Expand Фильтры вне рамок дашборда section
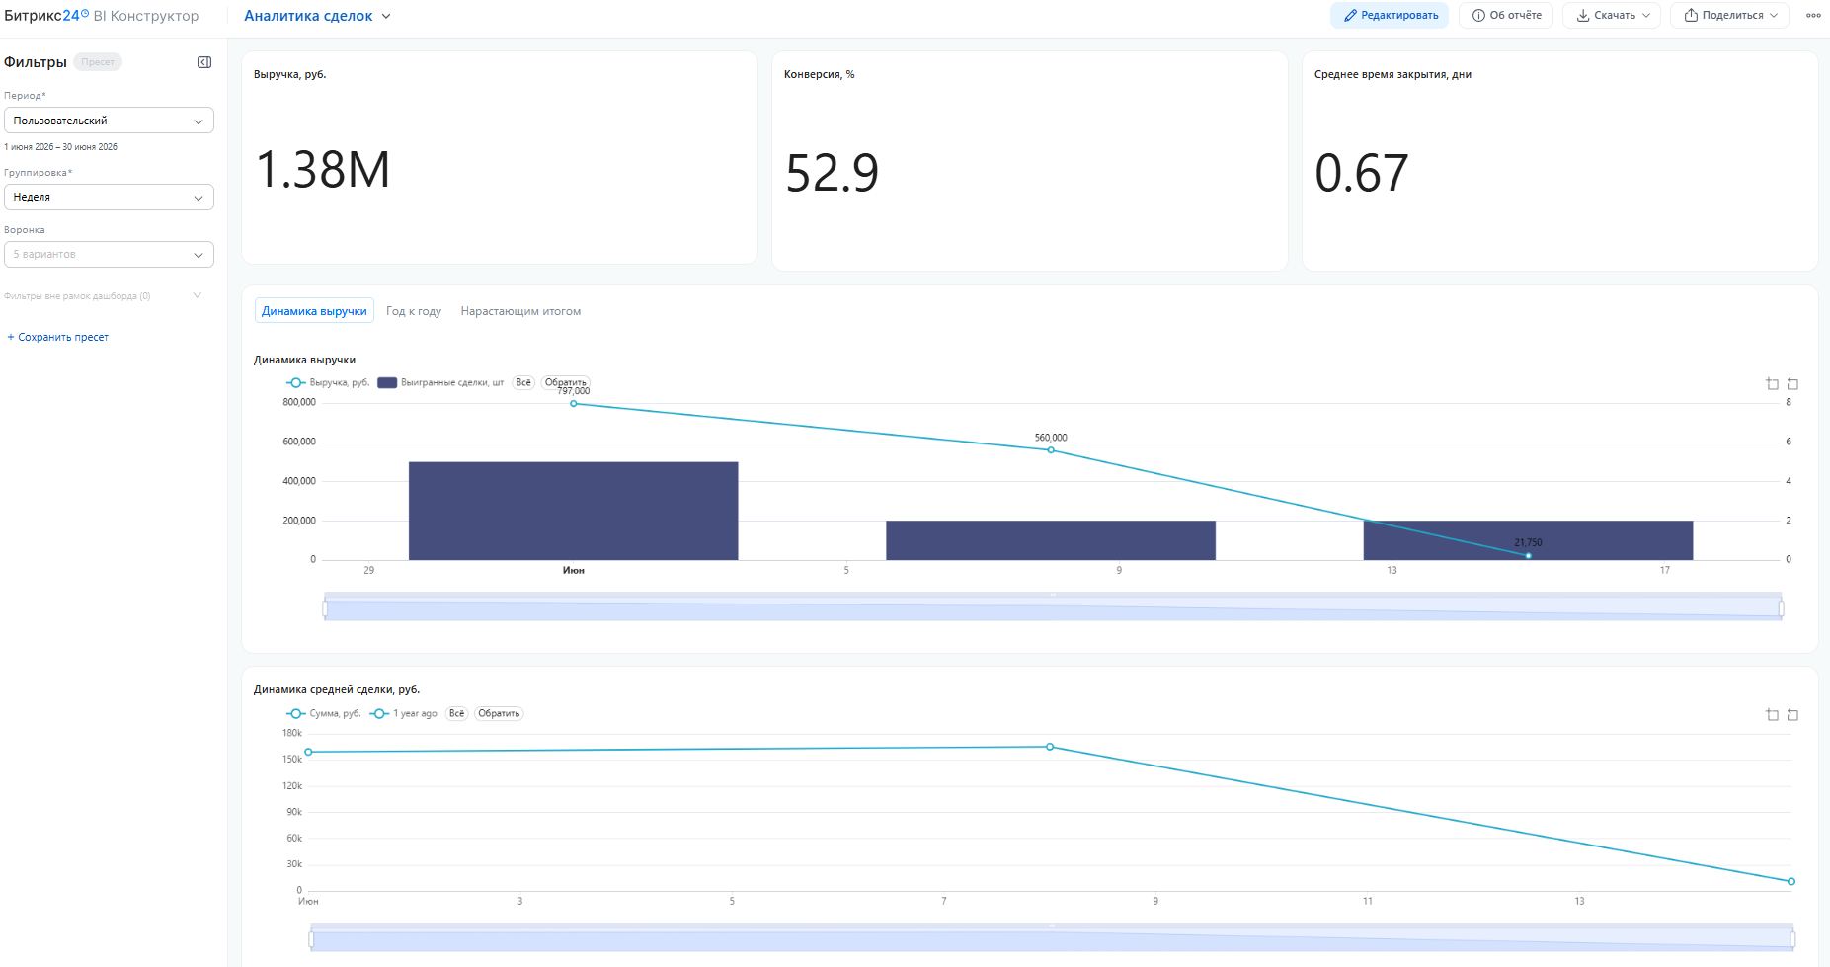The width and height of the screenshot is (1830, 967). point(104,296)
